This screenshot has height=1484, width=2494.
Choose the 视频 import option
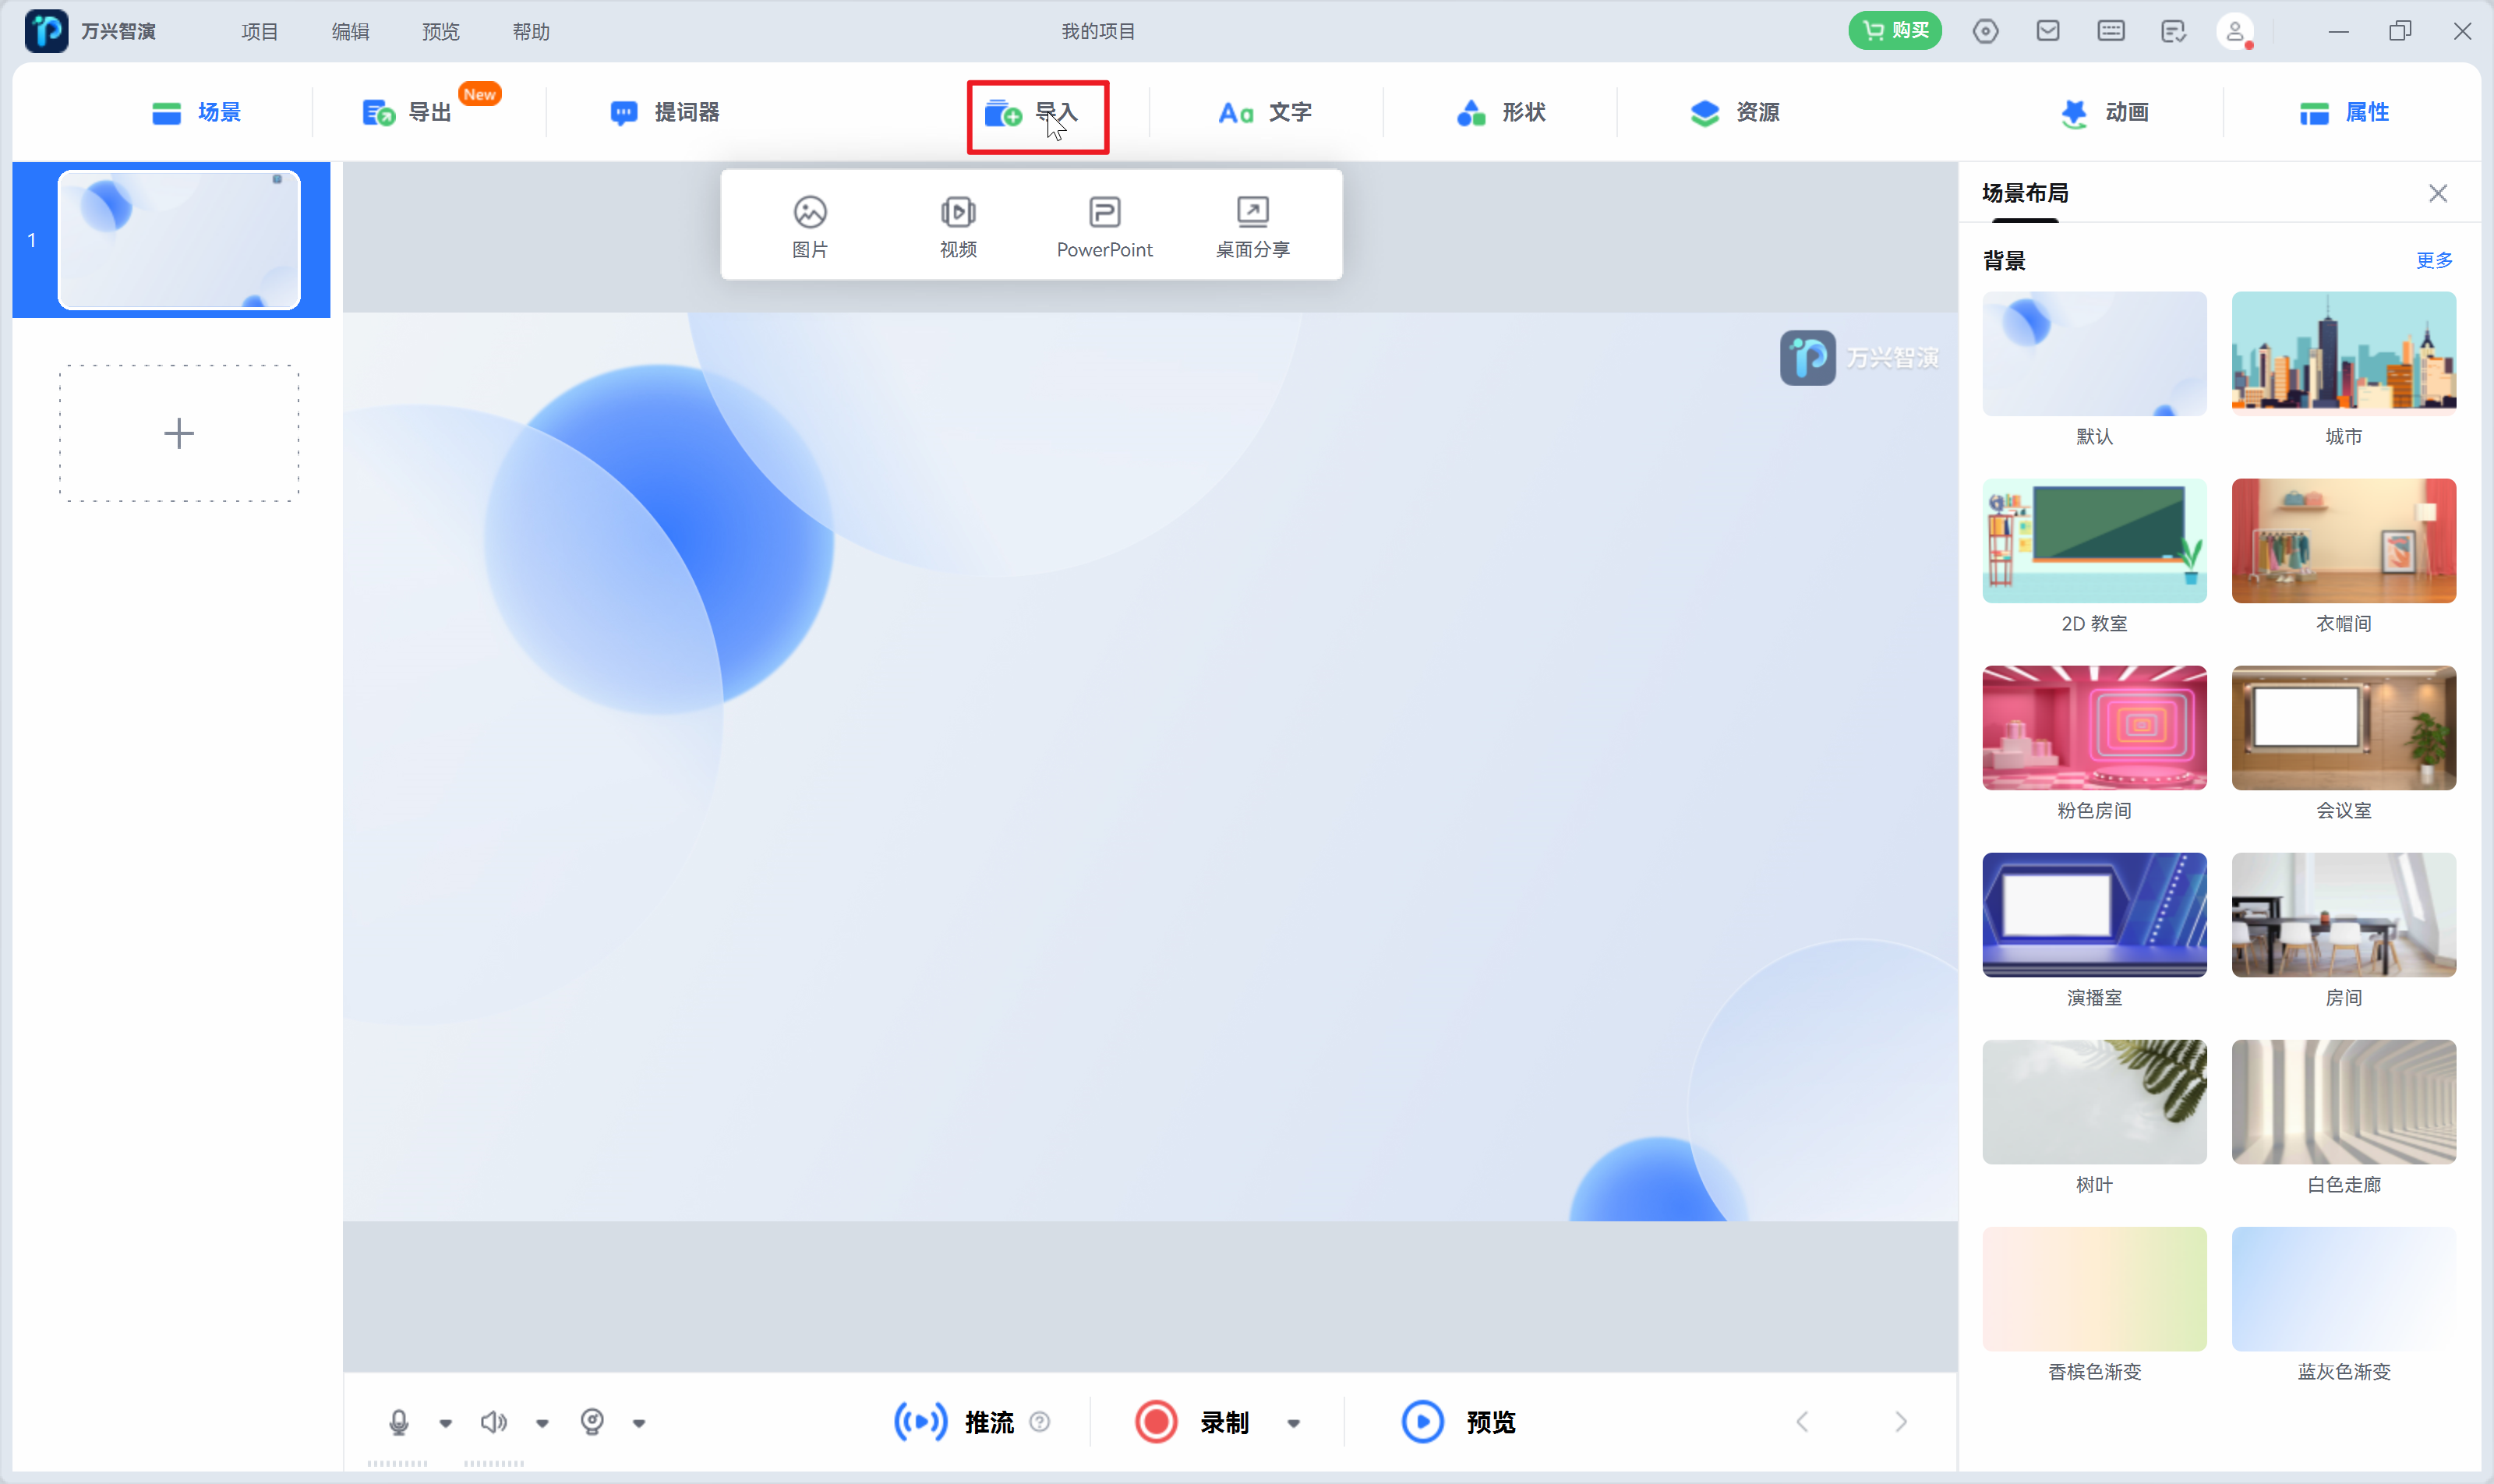(957, 226)
